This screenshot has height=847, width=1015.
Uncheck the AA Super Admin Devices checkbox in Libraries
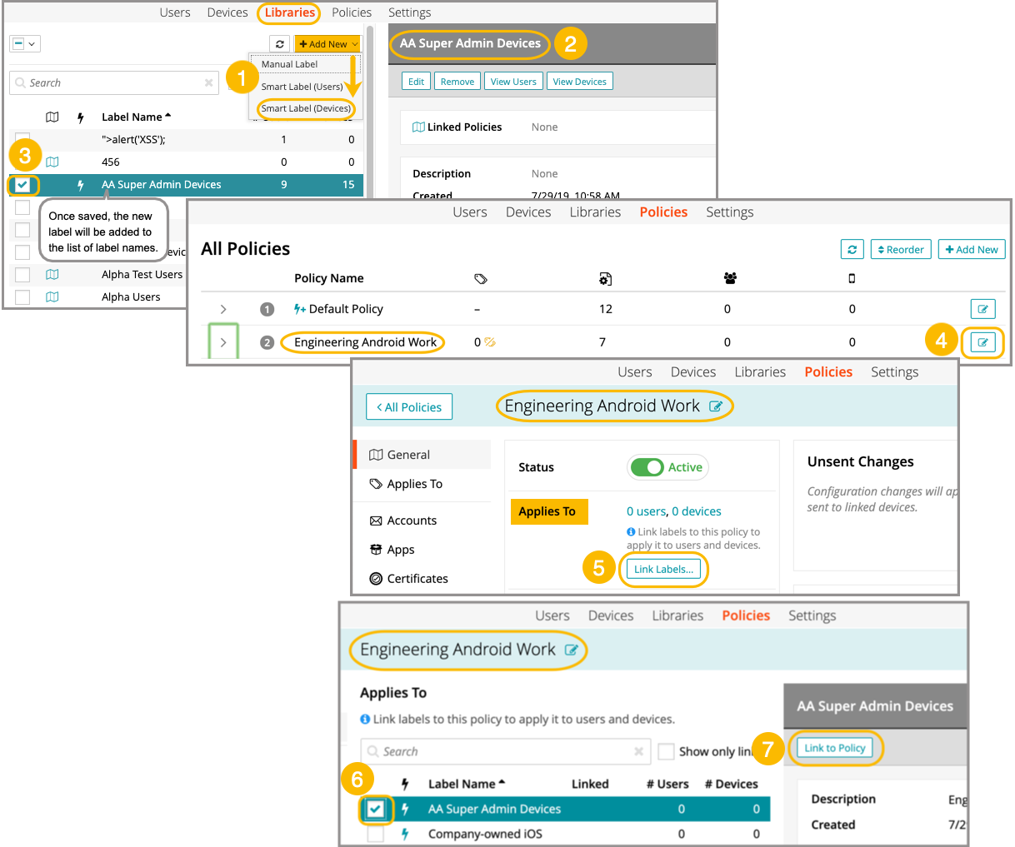pos(22,185)
